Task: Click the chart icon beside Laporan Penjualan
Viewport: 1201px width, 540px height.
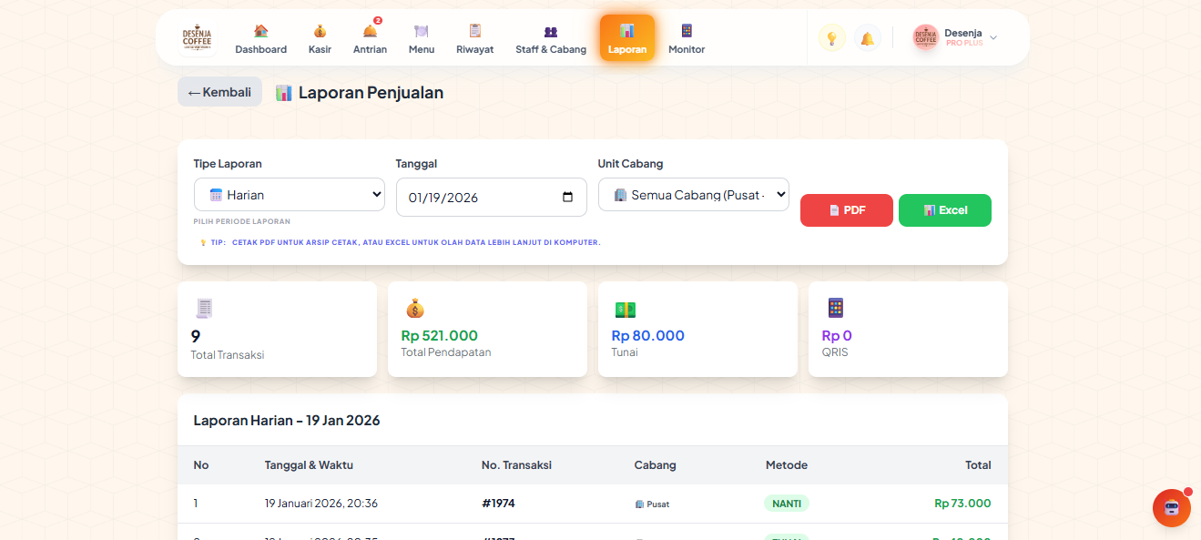Action: pyautogui.click(x=284, y=93)
